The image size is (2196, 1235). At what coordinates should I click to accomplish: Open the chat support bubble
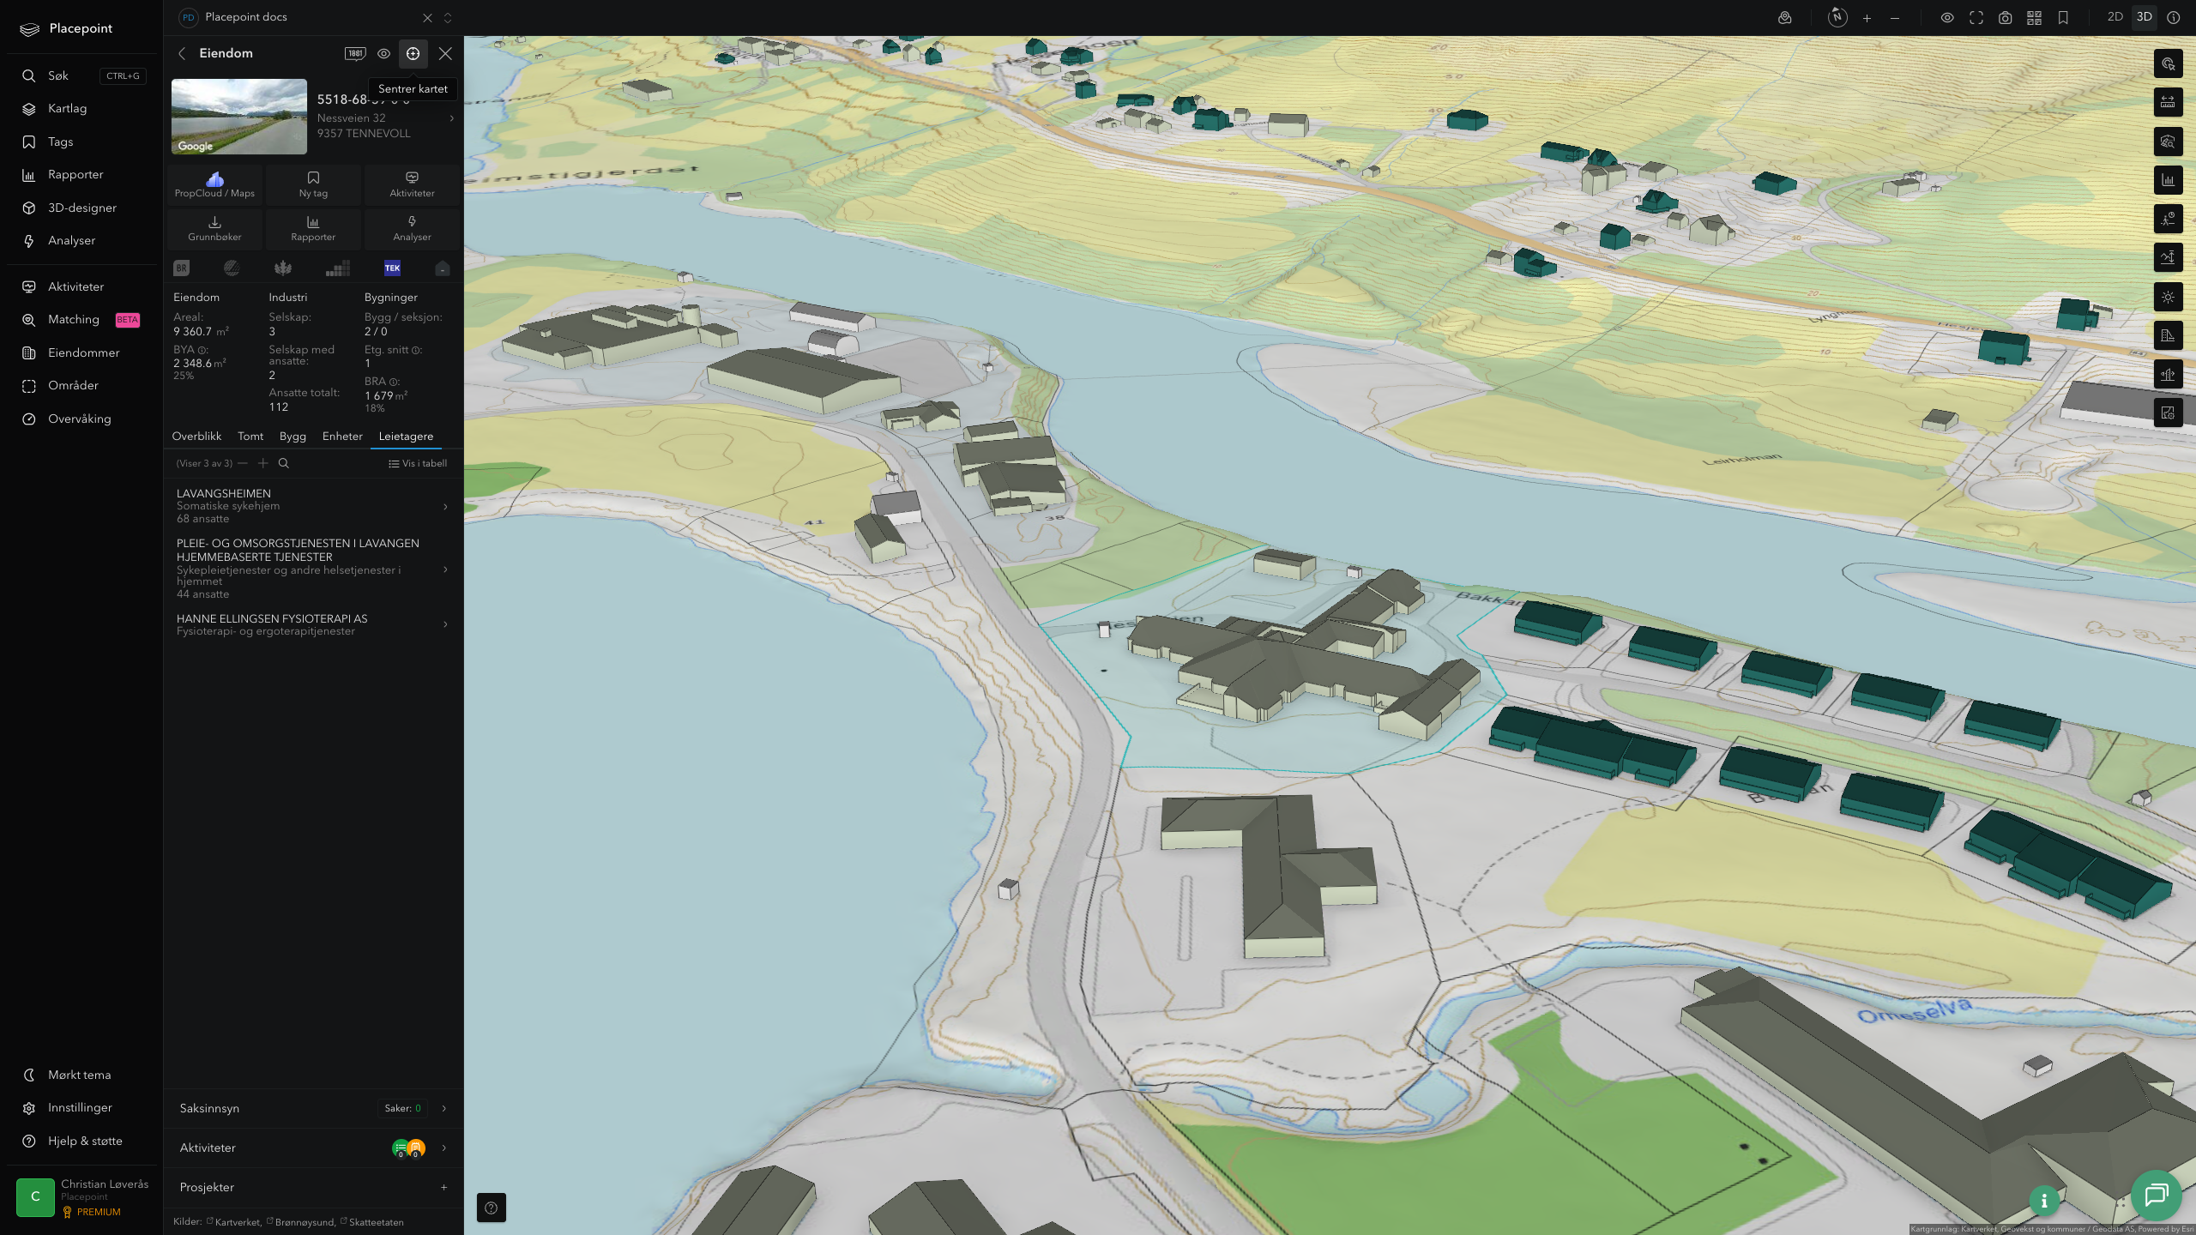tap(2157, 1195)
